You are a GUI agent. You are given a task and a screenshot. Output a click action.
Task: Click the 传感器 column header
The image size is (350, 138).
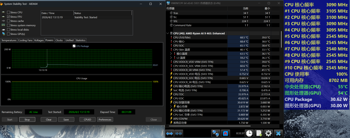click(x=197, y=9)
